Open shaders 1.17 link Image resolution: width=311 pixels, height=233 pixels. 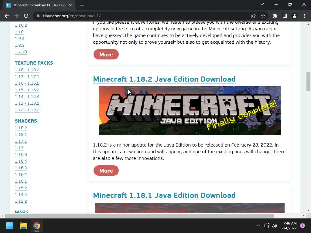coord(19,148)
